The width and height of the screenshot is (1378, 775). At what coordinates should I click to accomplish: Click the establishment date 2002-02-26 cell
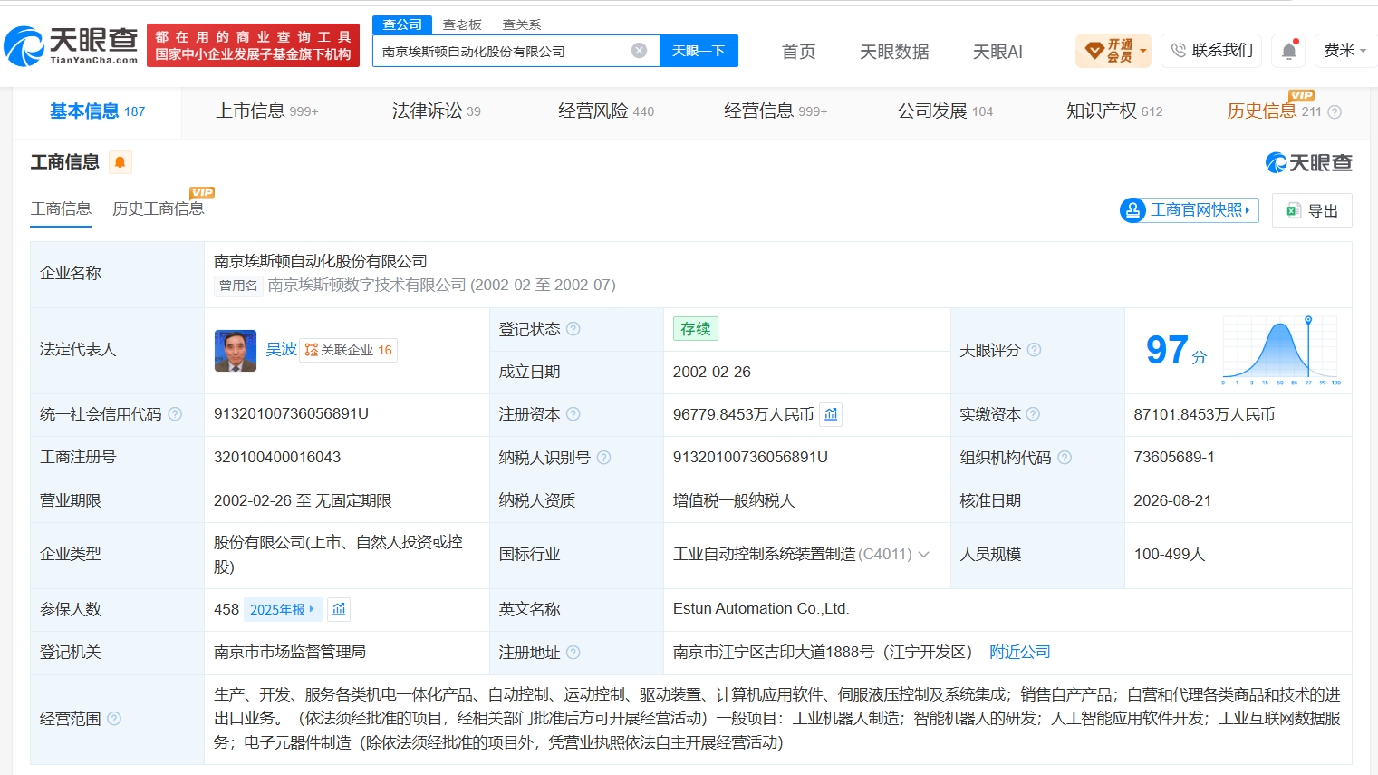click(x=711, y=373)
